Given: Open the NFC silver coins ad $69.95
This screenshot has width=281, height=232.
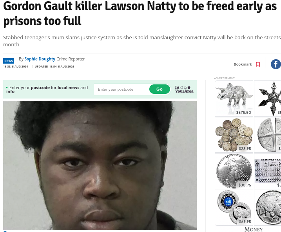Looking at the screenshot, I should (x=234, y=207).
